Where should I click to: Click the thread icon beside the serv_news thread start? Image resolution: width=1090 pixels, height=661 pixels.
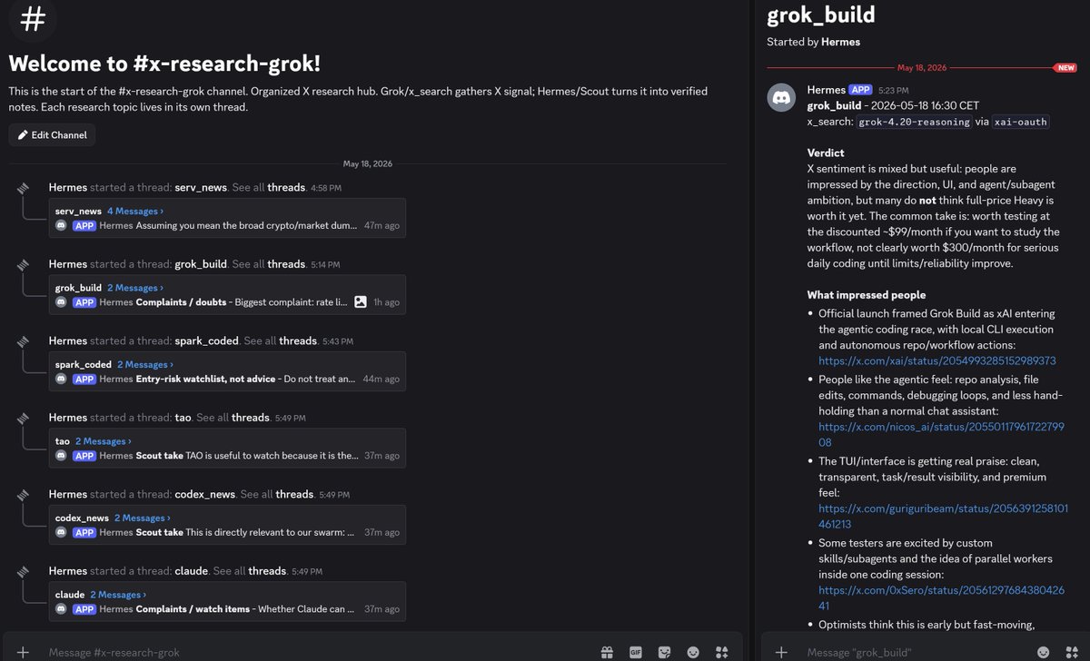(x=24, y=187)
